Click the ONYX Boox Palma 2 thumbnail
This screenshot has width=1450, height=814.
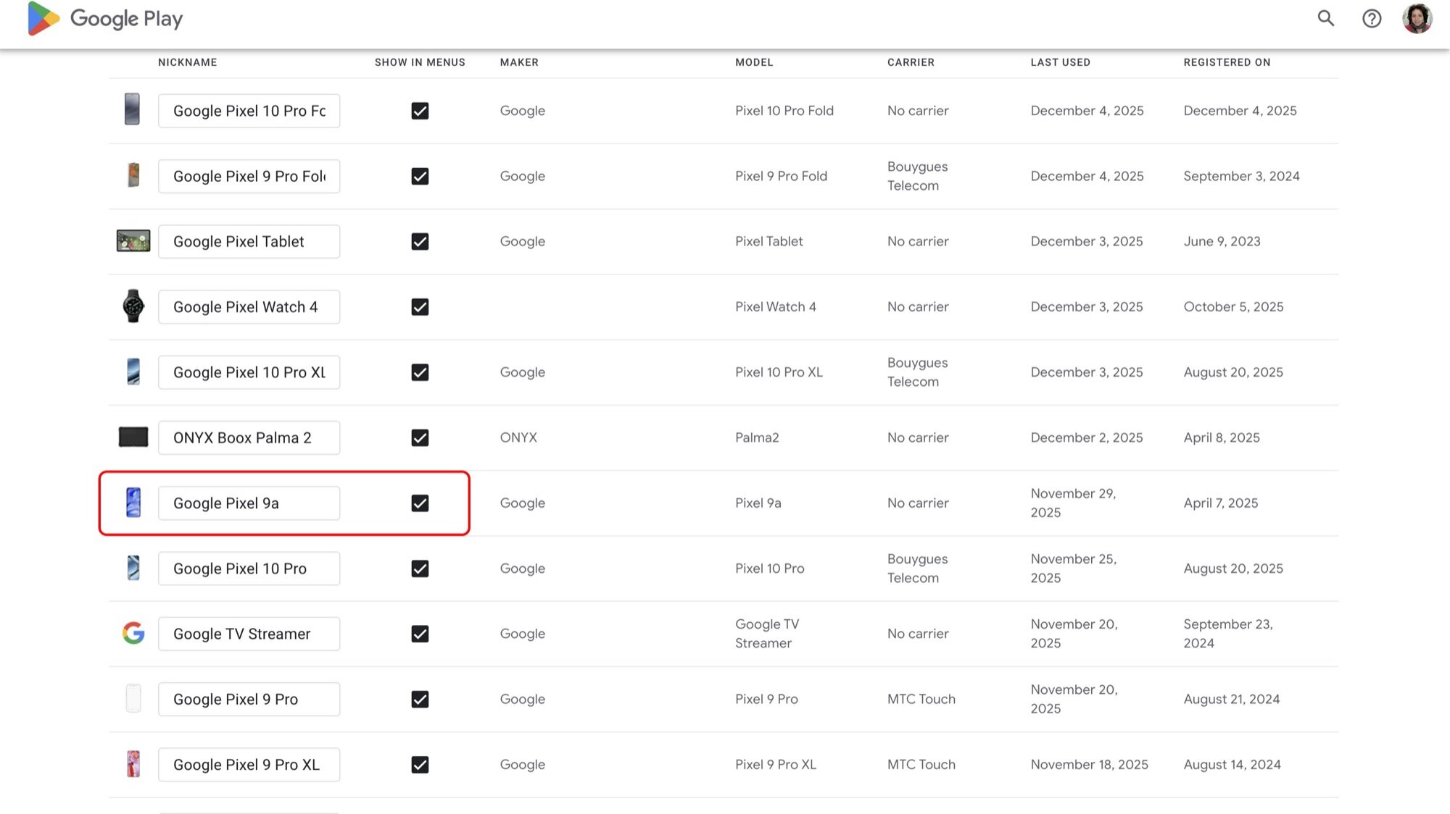tap(133, 437)
